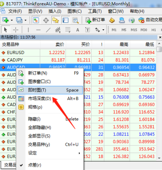Screen dimensions: 162x170
Task: Toggle the checked 点差(r) option
Action: point(50,165)
